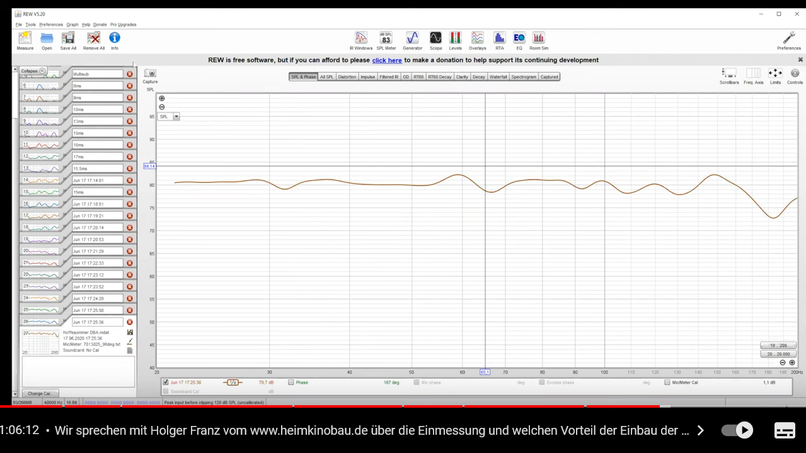Enable the Phase trace checkbox
806x453 pixels.
tap(291, 382)
